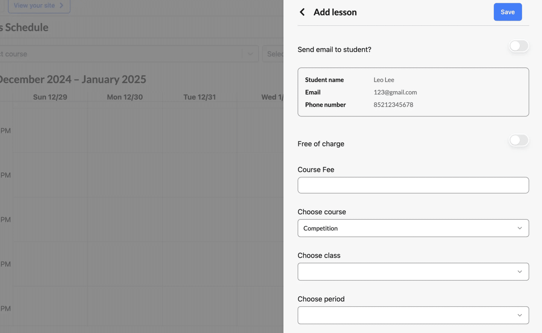
Task: Click the student name Leo Lee
Action: tap(384, 80)
